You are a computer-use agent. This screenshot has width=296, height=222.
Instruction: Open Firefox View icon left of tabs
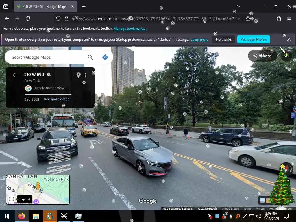click(x=6, y=7)
